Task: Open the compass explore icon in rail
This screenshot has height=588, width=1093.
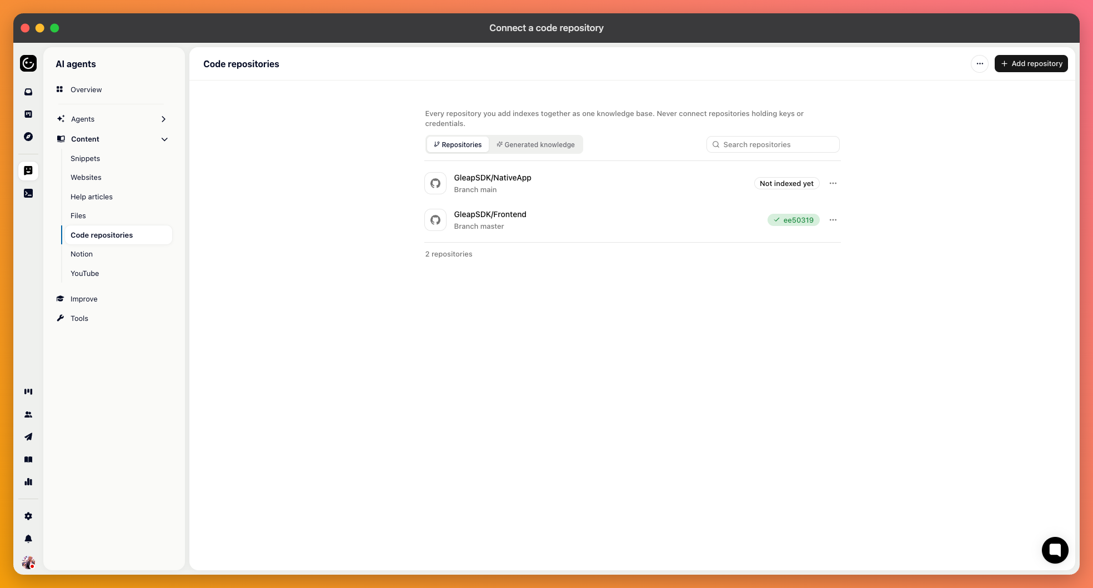Action: [28, 137]
